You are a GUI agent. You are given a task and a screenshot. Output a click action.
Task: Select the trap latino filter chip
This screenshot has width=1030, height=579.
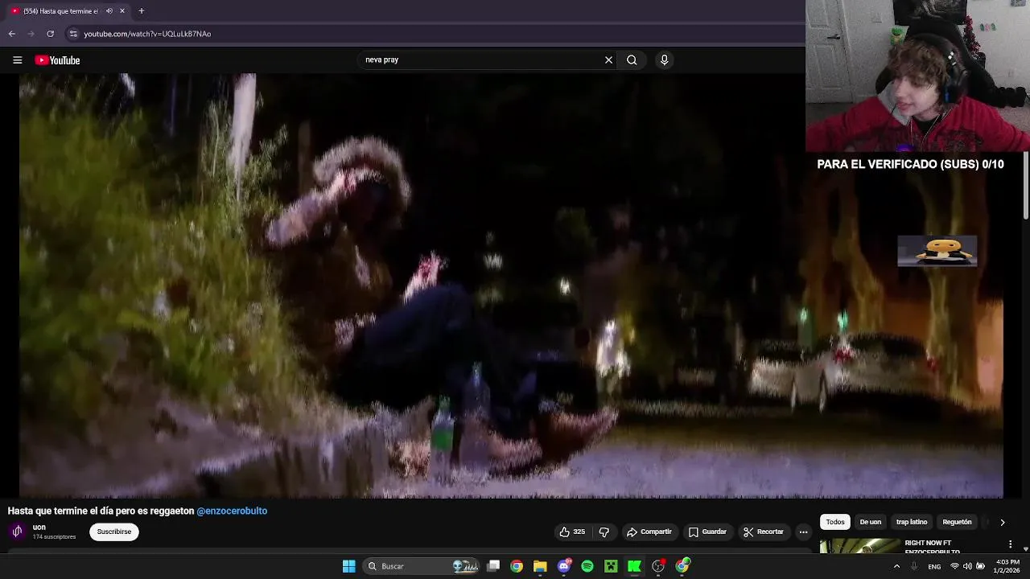click(912, 522)
